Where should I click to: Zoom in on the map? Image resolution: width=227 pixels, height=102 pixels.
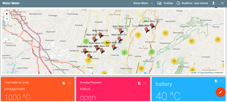tap(7, 14)
